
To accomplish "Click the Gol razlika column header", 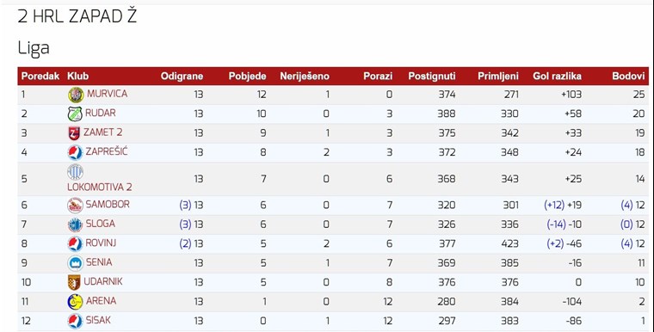I will coord(557,76).
